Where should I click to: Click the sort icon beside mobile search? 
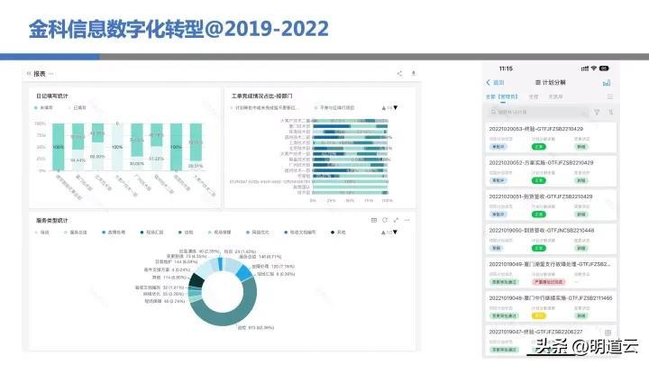(609, 113)
